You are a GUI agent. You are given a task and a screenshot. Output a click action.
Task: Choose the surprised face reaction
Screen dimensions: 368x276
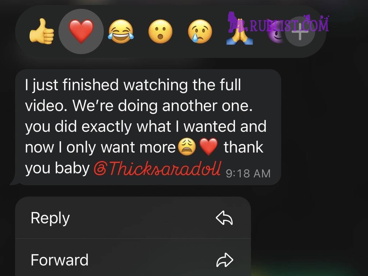point(160,32)
